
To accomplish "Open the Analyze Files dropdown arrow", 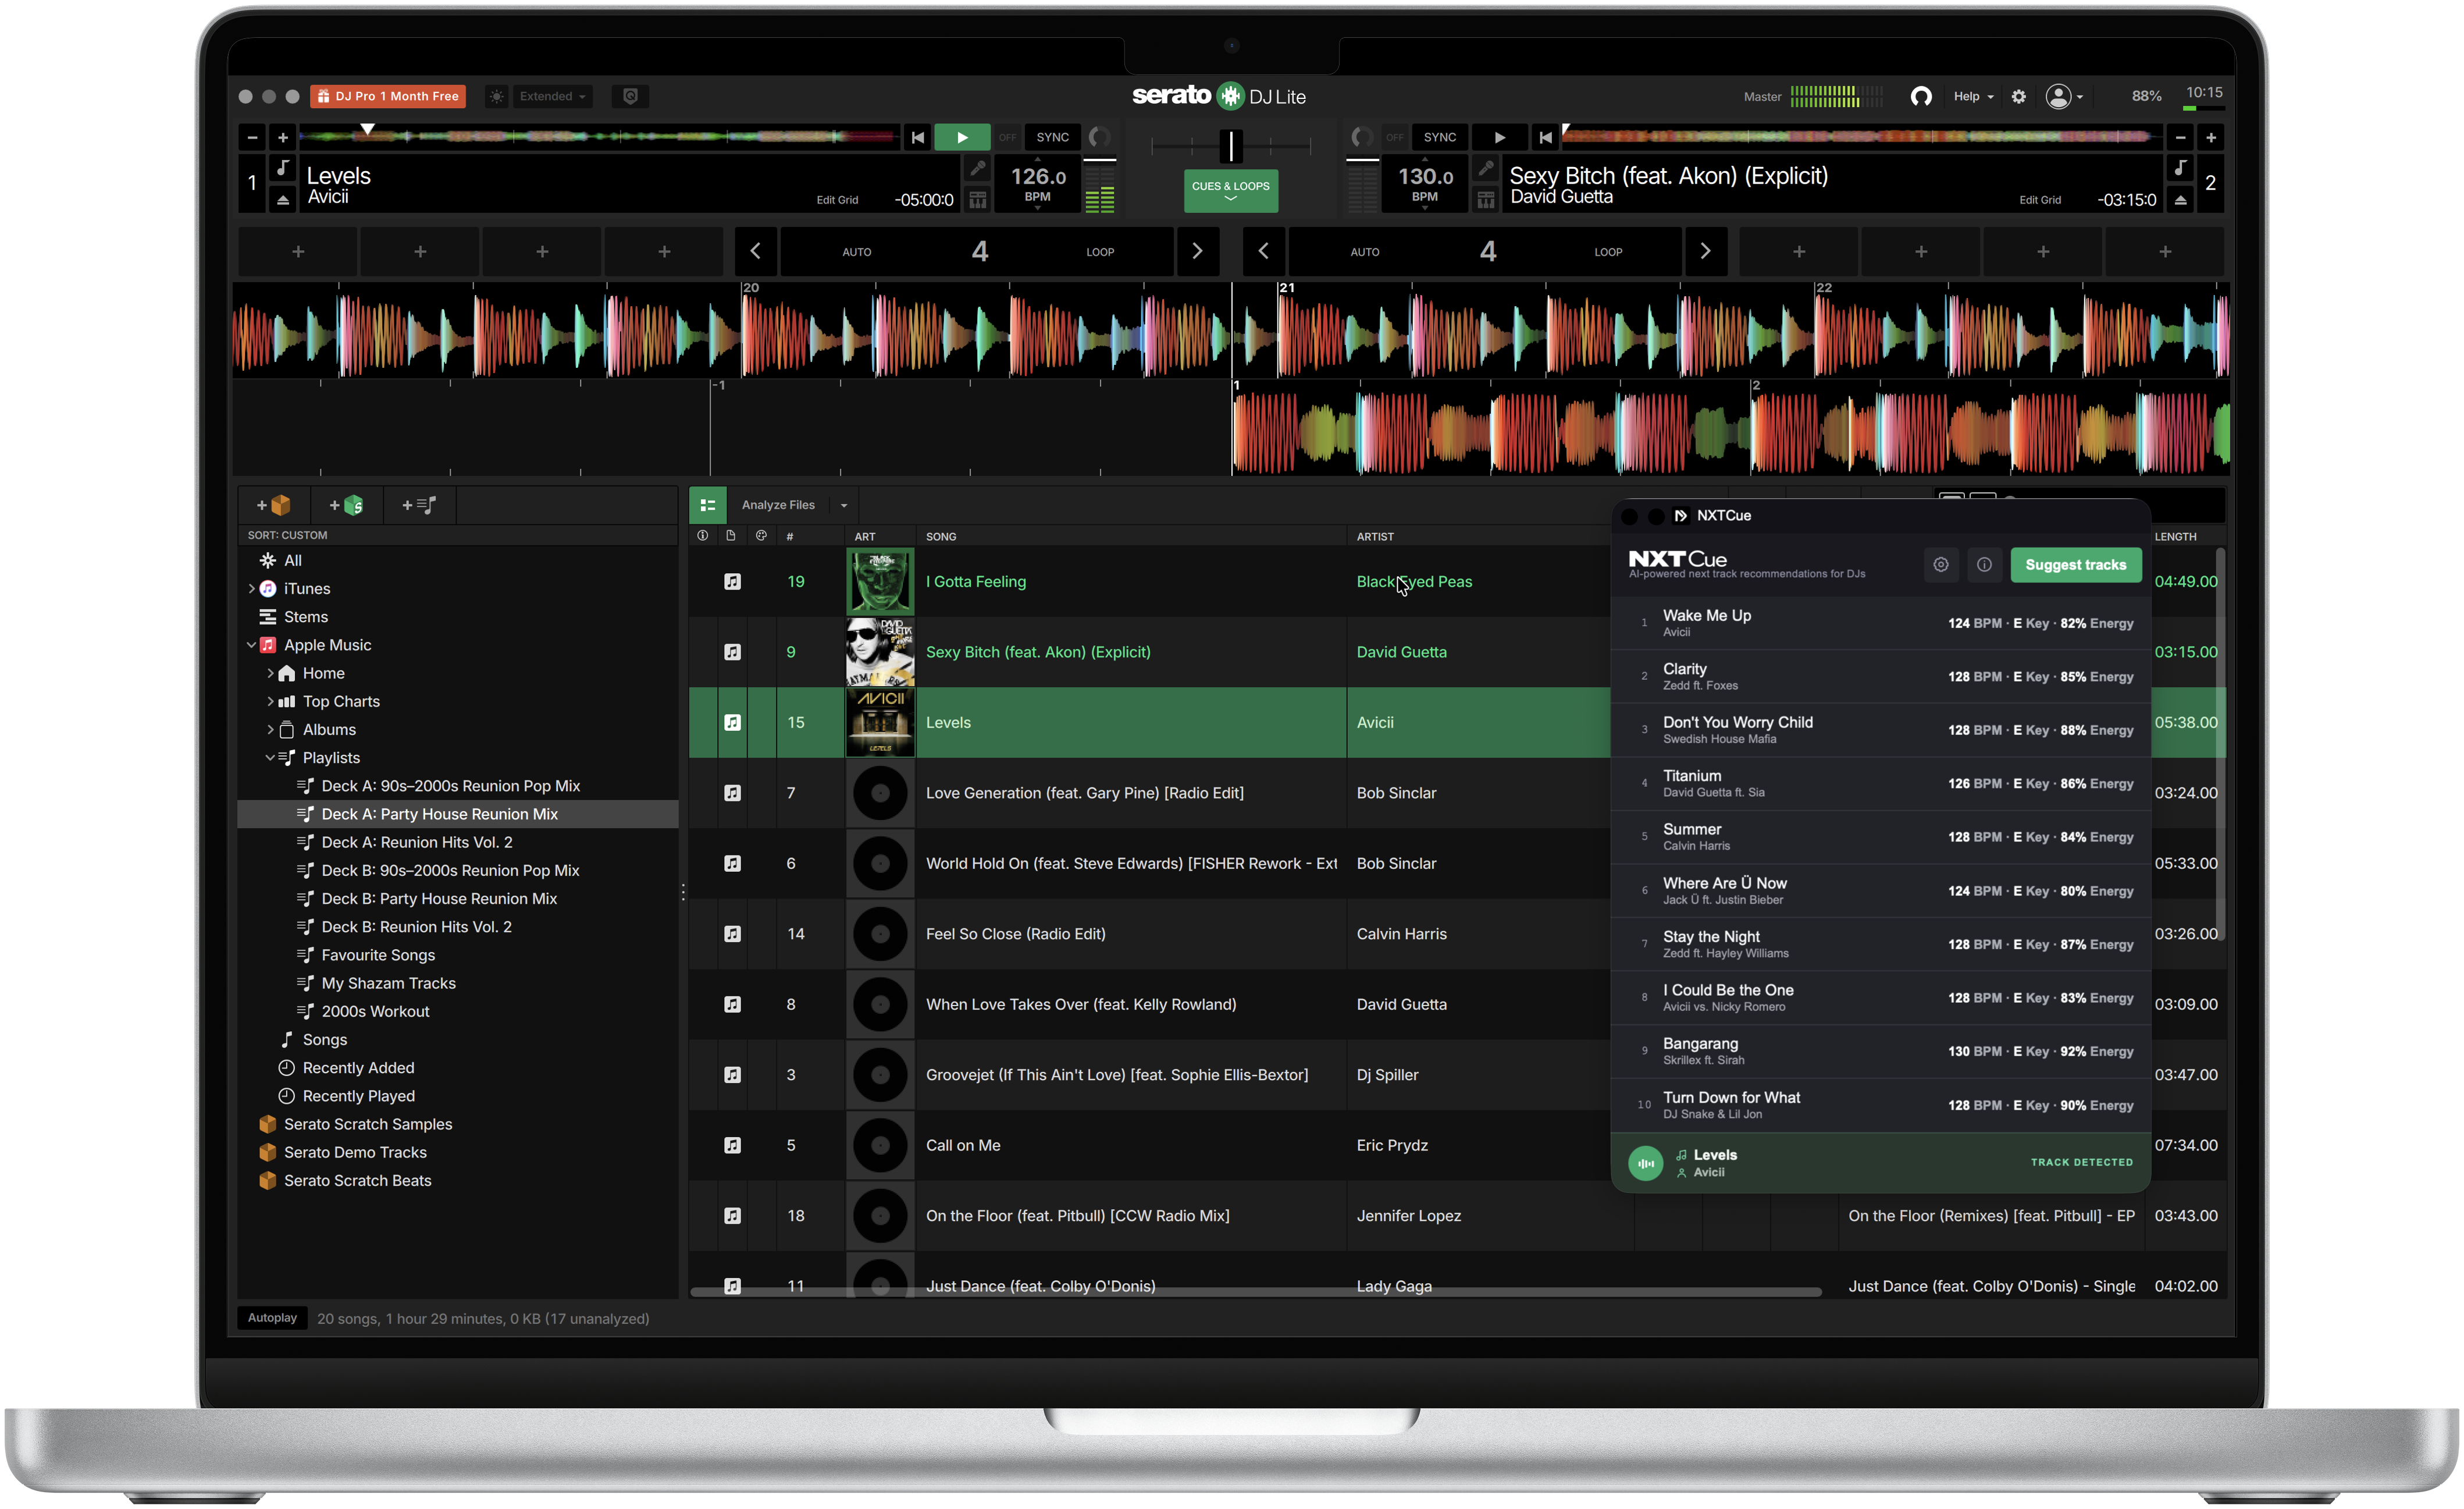I will [x=844, y=505].
